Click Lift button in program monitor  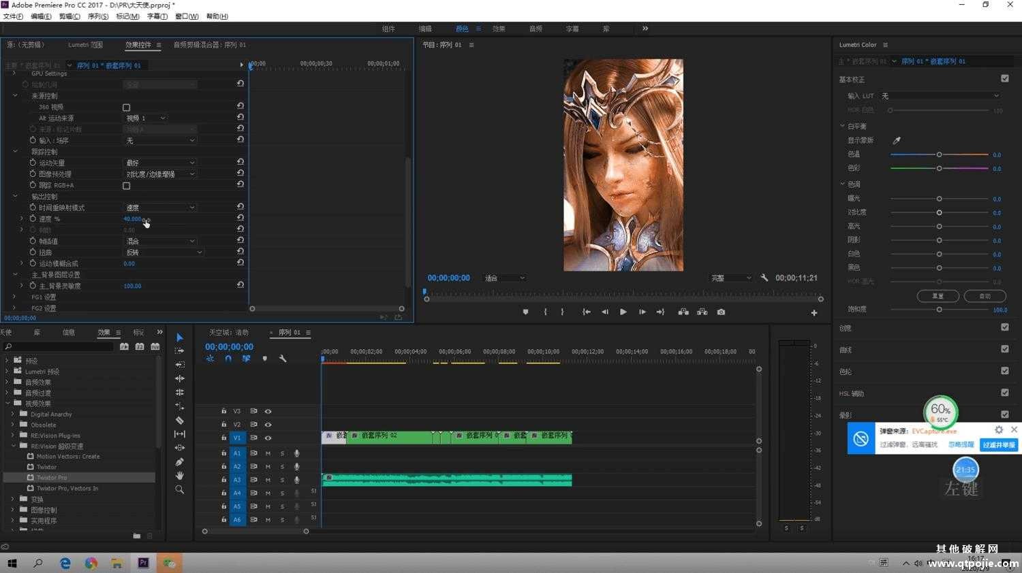[683, 312]
